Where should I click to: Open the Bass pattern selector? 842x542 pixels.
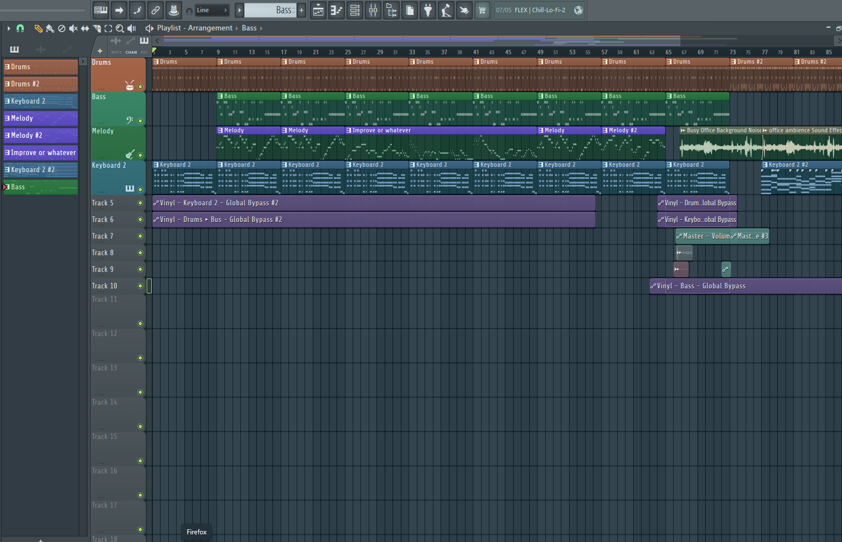pyautogui.click(x=271, y=10)
